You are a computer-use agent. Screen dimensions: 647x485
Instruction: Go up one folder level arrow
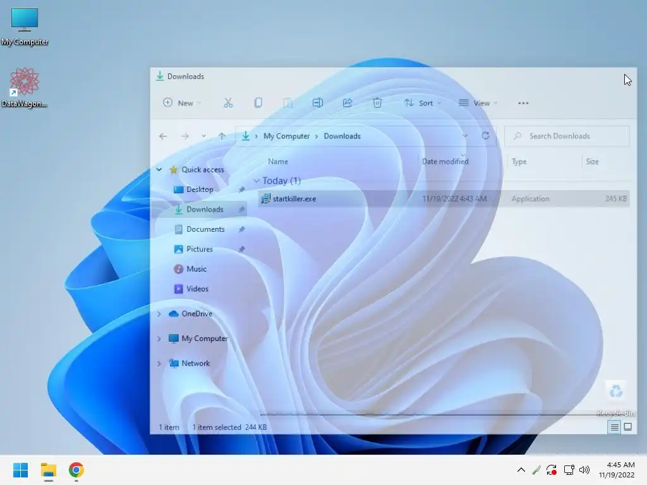[x=222, y=136]
